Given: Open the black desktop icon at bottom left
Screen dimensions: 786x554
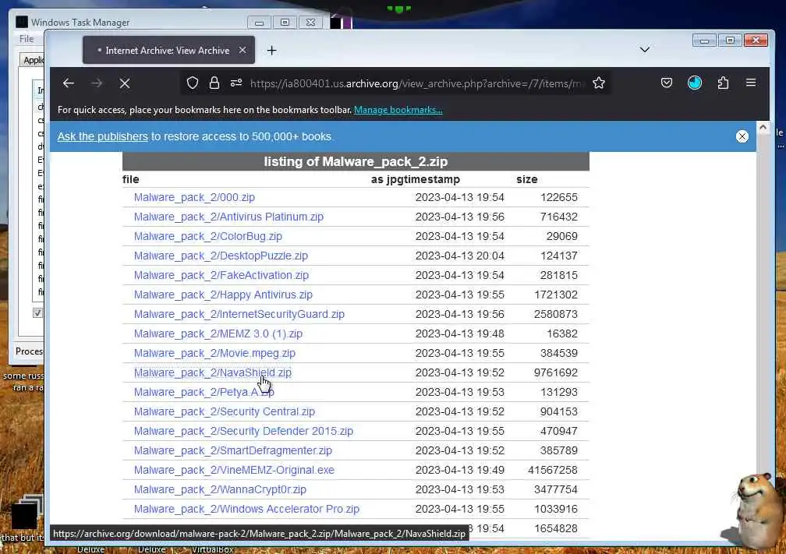Looking at the screenshot, I should [x=26, y=513].
